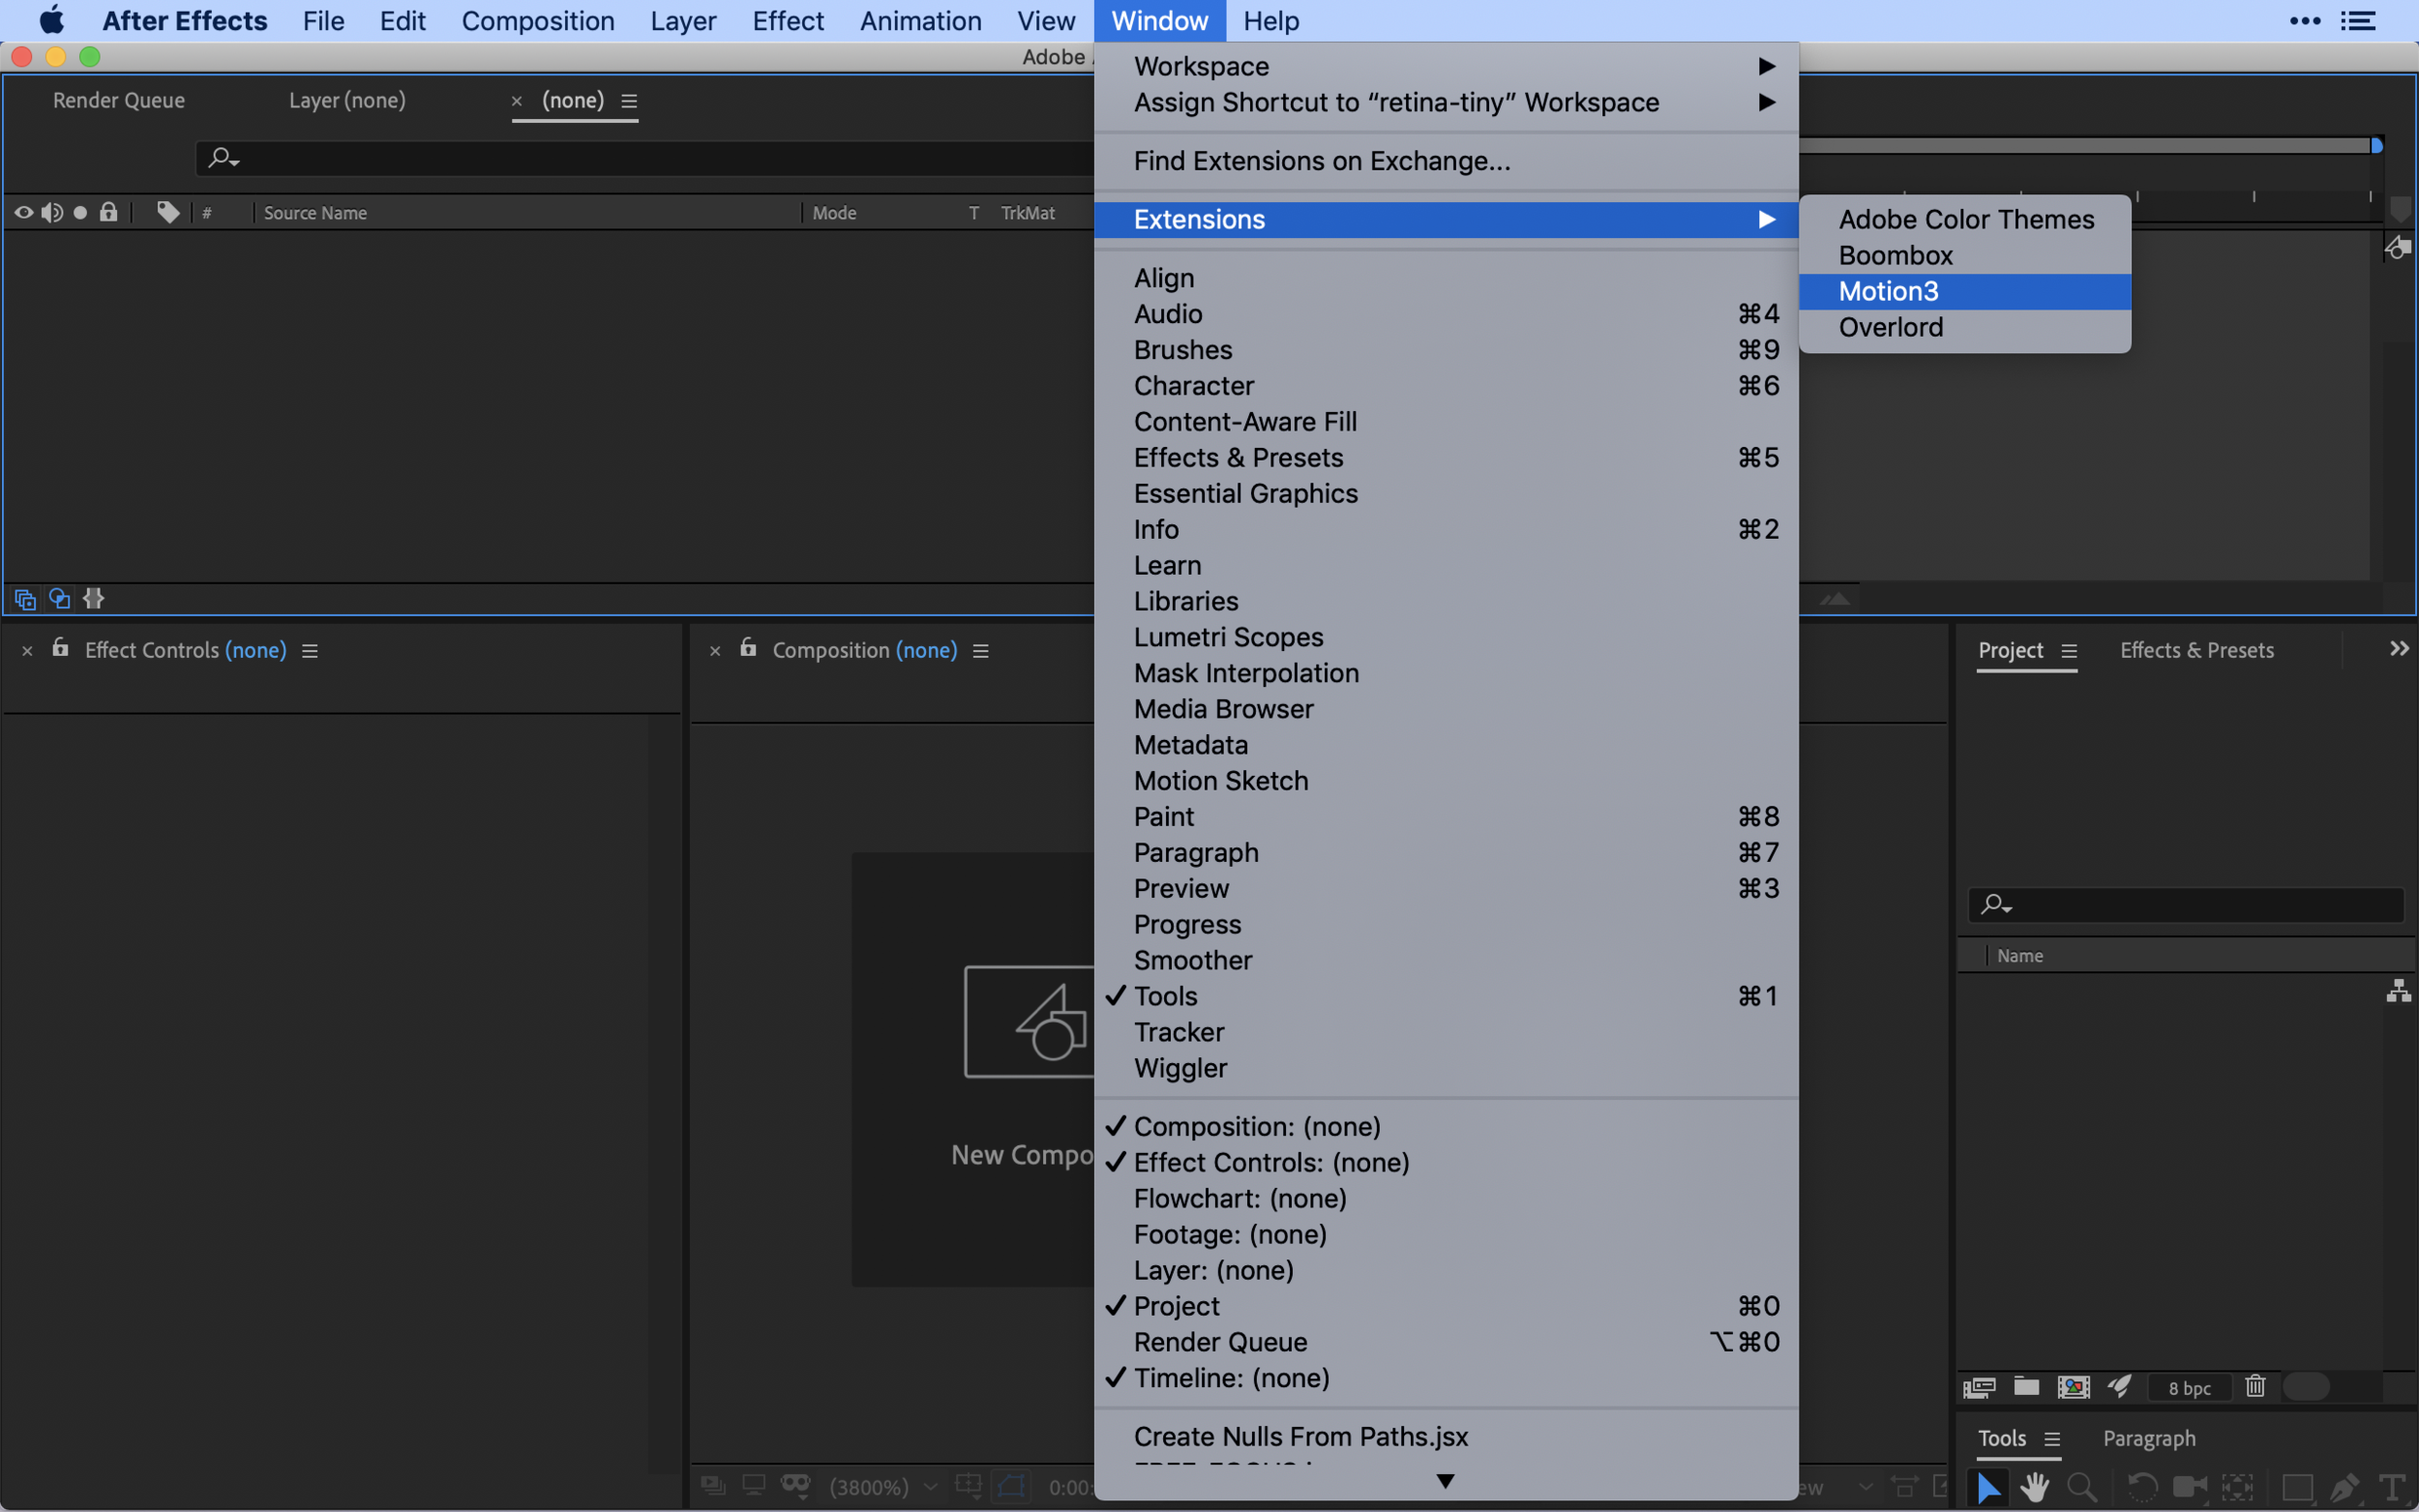2419x1512 pixels.
Task: Click the Transfer Controls pane icon in timeline
Action: [x=60, y=598]
